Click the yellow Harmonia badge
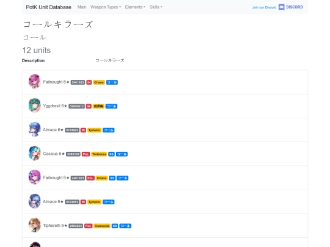This screenshot has width=330, height=247. (x=102, y=226)
